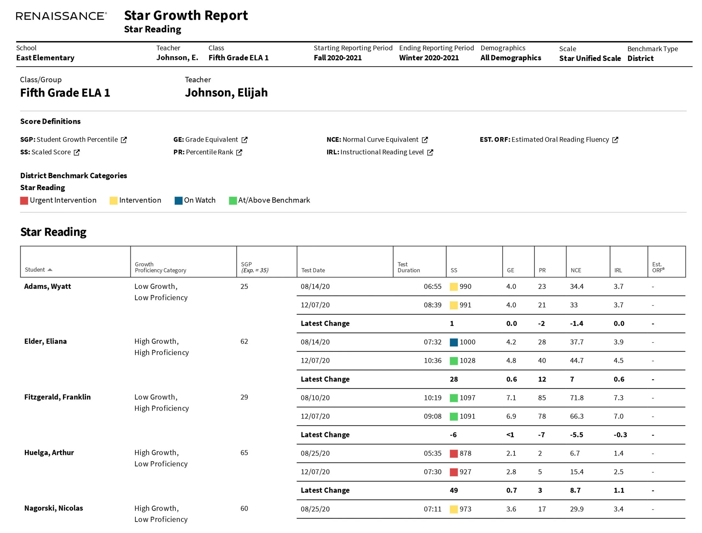
Task: Click Elder, Eliana's blue 1000 score swatch
Action: pos(454,342)
